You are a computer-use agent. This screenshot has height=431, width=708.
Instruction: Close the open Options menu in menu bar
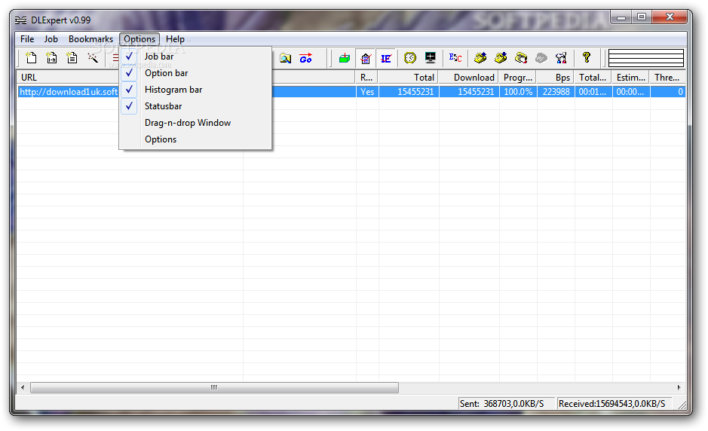pos(139,39)
